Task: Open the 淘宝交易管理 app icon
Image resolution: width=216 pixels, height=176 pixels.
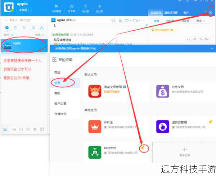Action: pos(95,91)
